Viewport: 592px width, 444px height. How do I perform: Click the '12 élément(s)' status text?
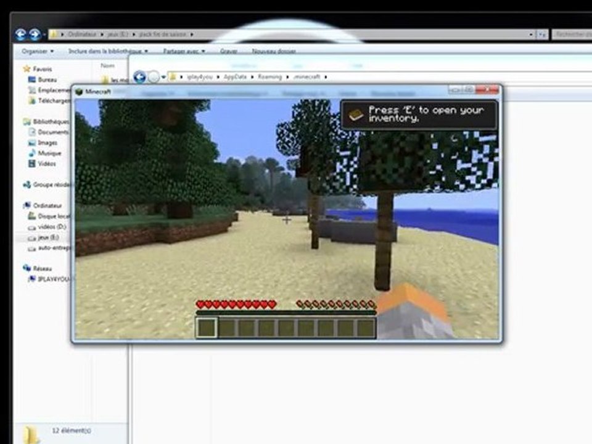(x=72, y=431)
